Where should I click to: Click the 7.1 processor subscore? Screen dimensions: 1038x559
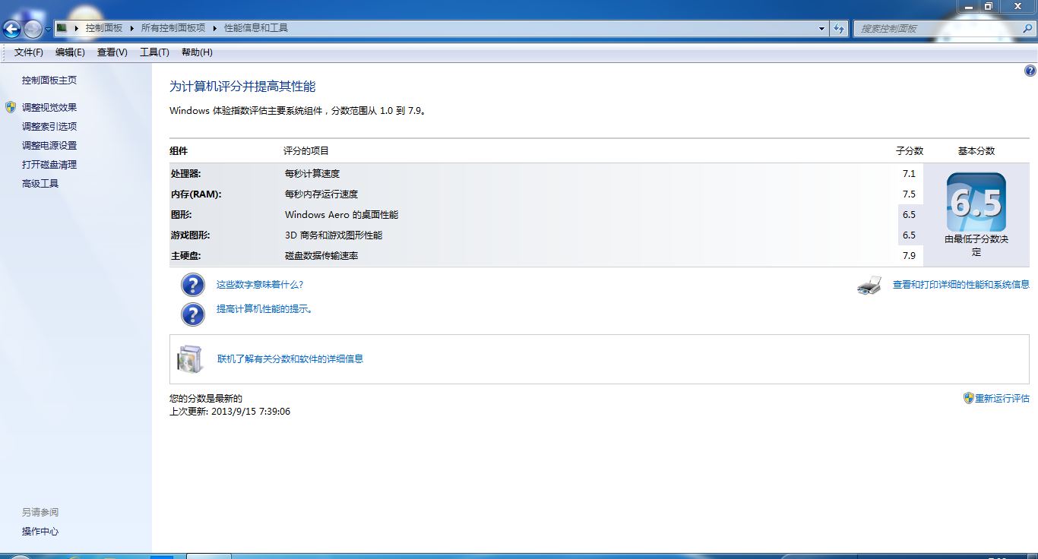tap(910, 174)
